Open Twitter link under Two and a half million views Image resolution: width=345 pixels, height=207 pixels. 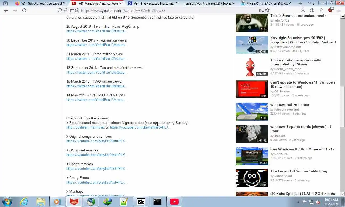97,72
